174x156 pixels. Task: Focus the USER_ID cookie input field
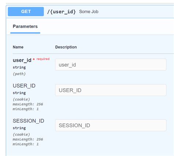tap(110, 90)
